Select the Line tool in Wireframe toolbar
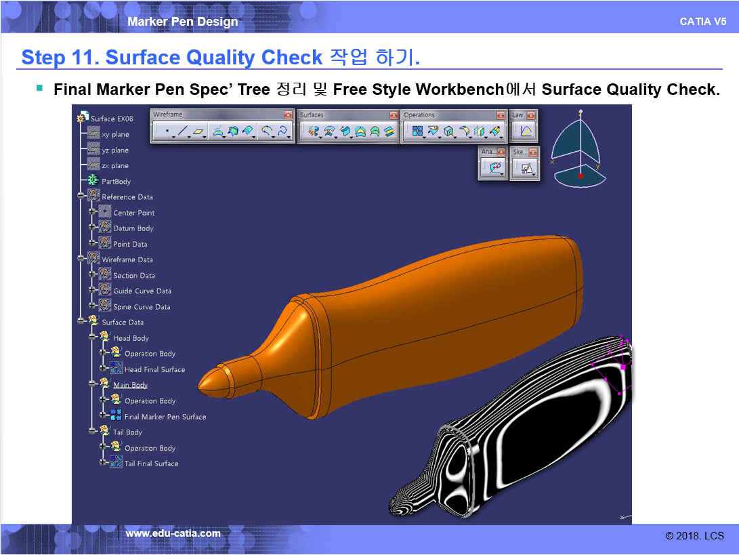739x555 pixels. pyautogui.click(x=182, y=131)
